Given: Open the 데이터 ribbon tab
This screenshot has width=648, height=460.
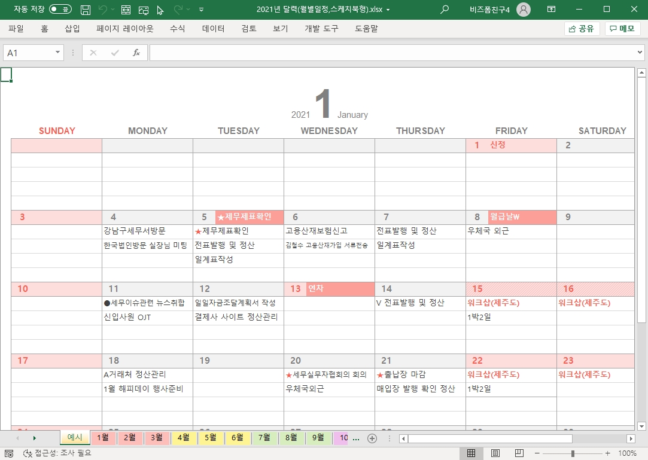Looking at the screenshot, I should tap(213, 29).
